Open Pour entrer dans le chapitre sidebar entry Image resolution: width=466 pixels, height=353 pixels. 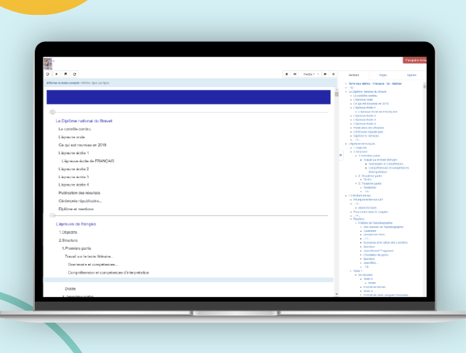click(x=370, y=212)
